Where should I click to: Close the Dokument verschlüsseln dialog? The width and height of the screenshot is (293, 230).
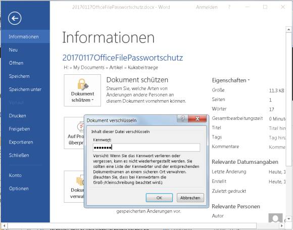pos(198,118)
